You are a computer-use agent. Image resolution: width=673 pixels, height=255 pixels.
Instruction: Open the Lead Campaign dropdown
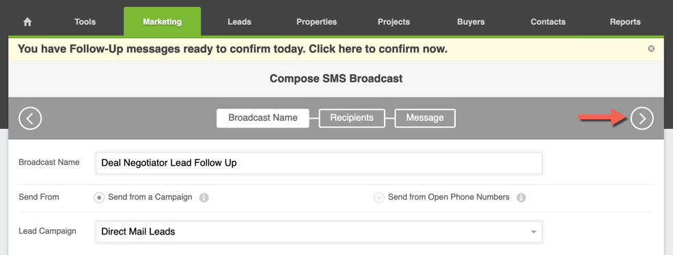(319, 232)
